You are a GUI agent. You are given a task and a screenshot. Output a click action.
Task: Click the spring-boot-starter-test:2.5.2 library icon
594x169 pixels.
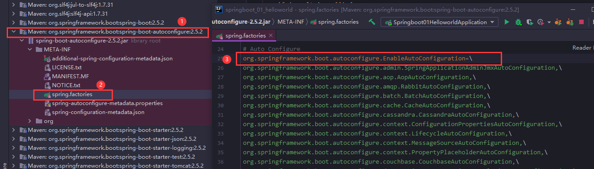tap(22, 157)
